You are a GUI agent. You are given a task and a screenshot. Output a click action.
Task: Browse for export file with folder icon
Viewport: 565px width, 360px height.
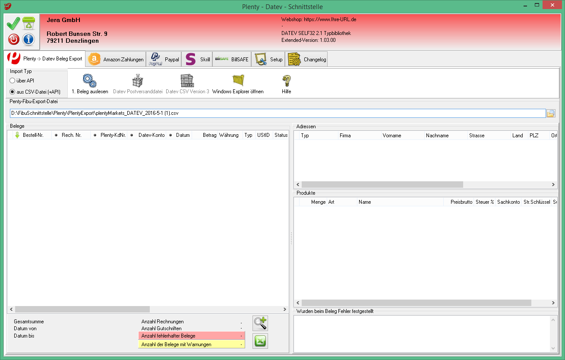click(x=551, y=114)
